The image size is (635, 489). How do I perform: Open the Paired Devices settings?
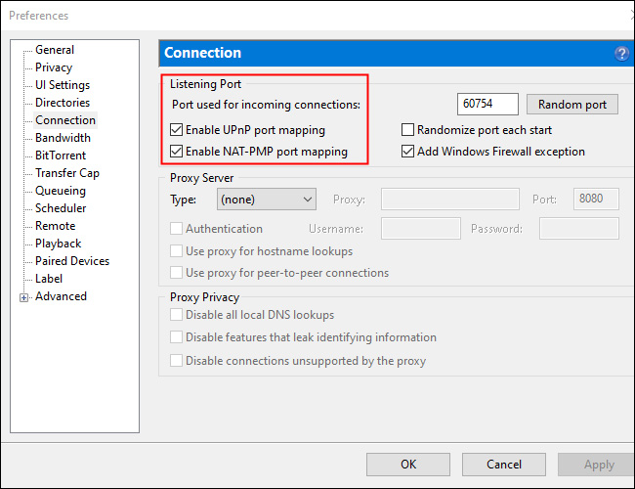72,261
